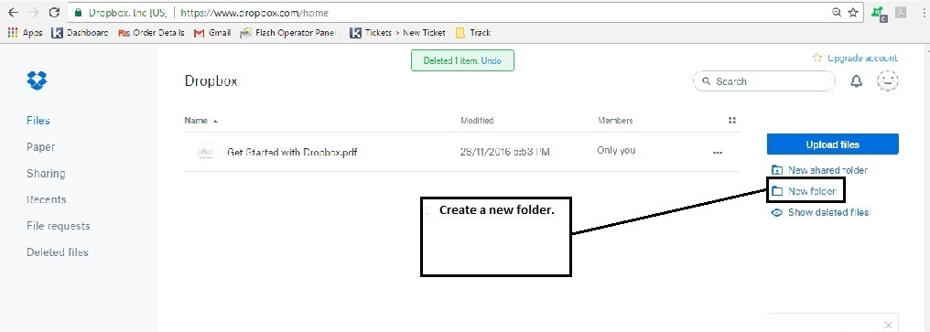Open File requests in the sidebar
The height and width of the screenshot is (332, 930).
(x=59, y=226)
